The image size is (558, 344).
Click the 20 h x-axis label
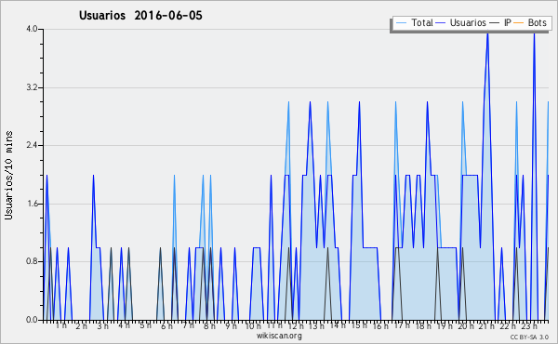click(466, 325)
